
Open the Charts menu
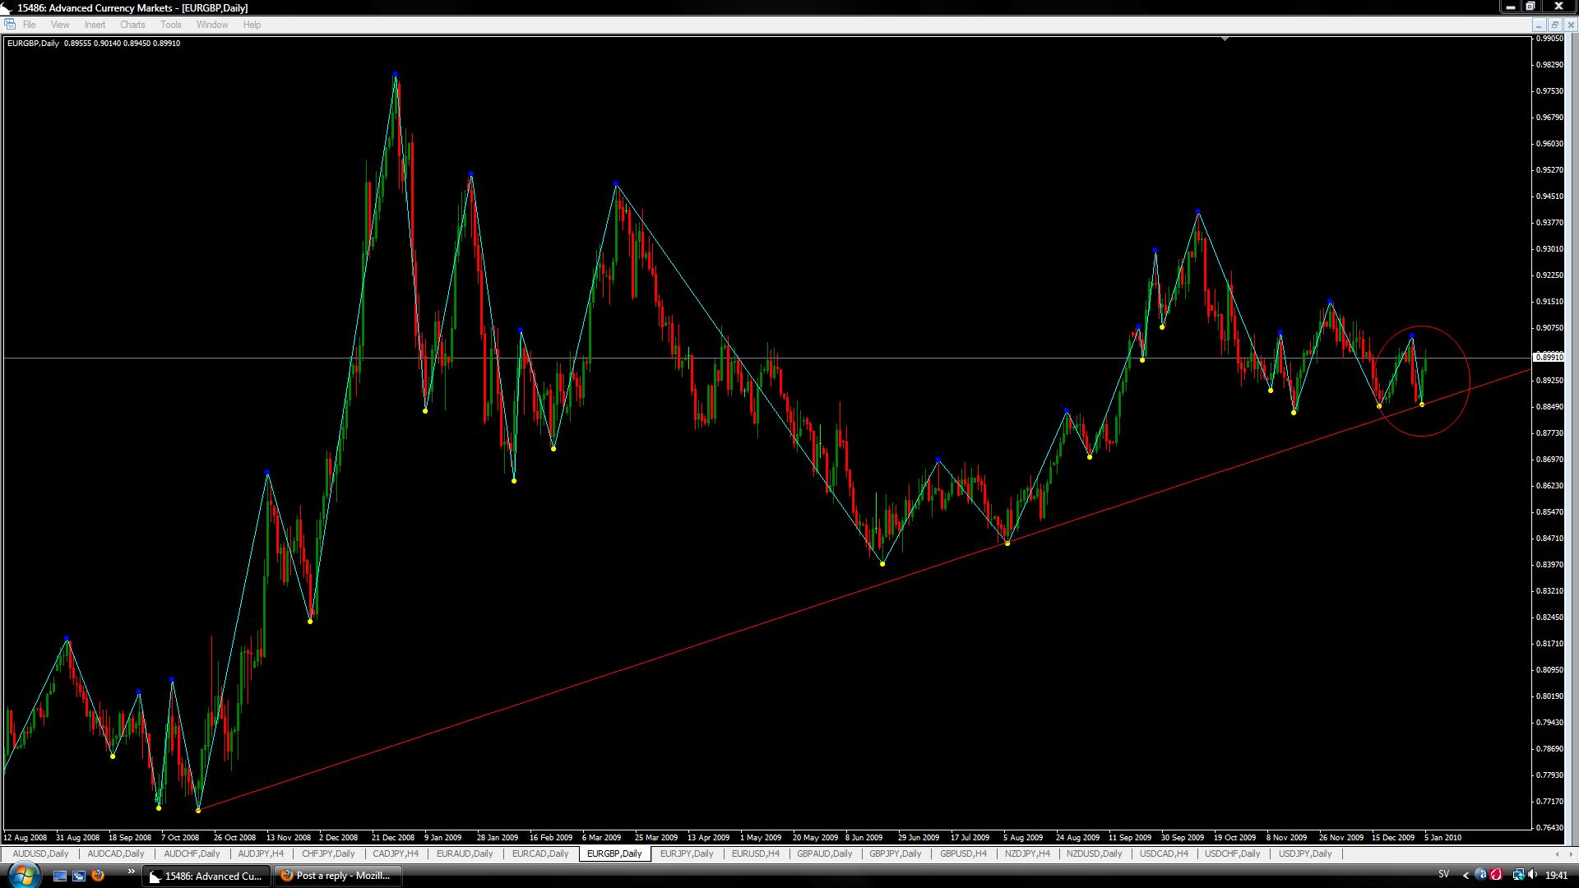(x=132, y=25)
